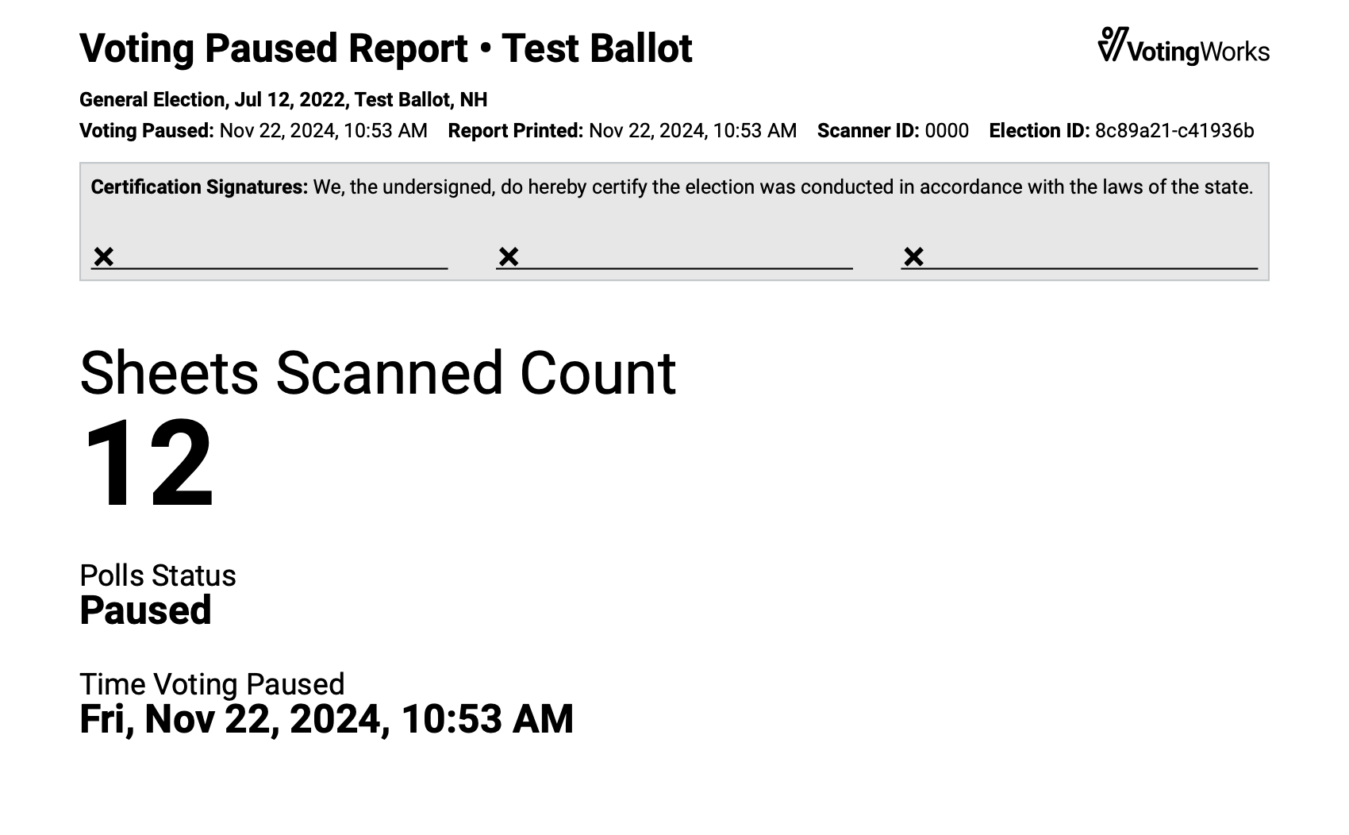The height and width of the screenshot is (835, 1349).
Task: Click the VotingWorks logo
Action: pyautogui.click(x=1183, y=46)
